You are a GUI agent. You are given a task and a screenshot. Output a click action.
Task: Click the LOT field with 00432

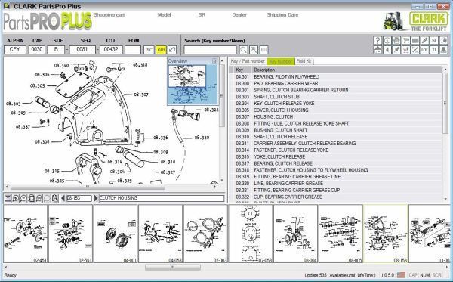click(111, 50)
